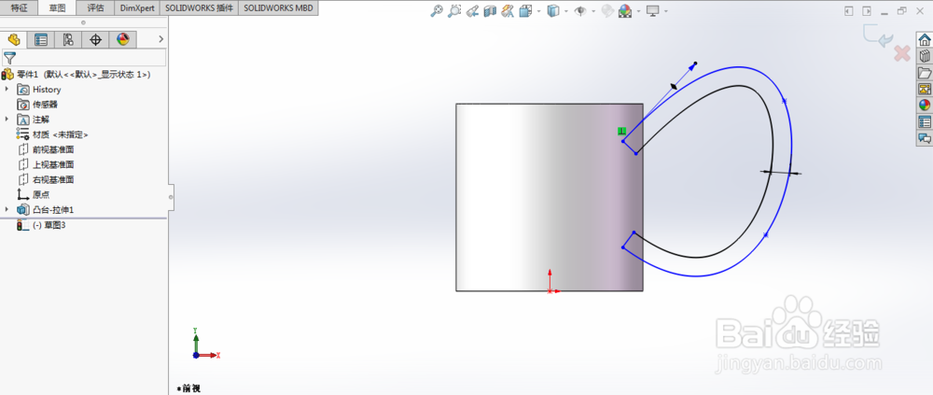Image resolution: width=933 pixels, height=395 pixels.
Task: Select 材质 <未指定> in the tree
Action: click(x=53, y=134)
